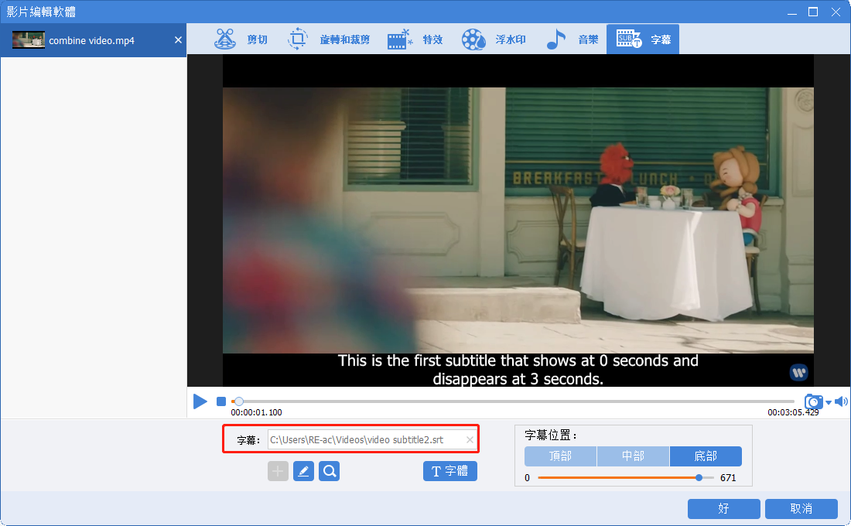
Task: Set subtitle position to 頂部 (top)
Action: (561, 456)
